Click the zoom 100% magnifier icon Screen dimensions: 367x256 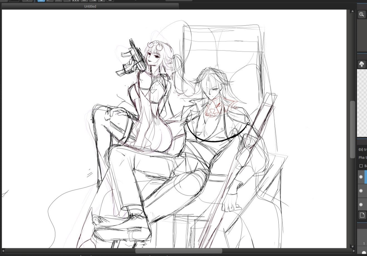[362, 14]
